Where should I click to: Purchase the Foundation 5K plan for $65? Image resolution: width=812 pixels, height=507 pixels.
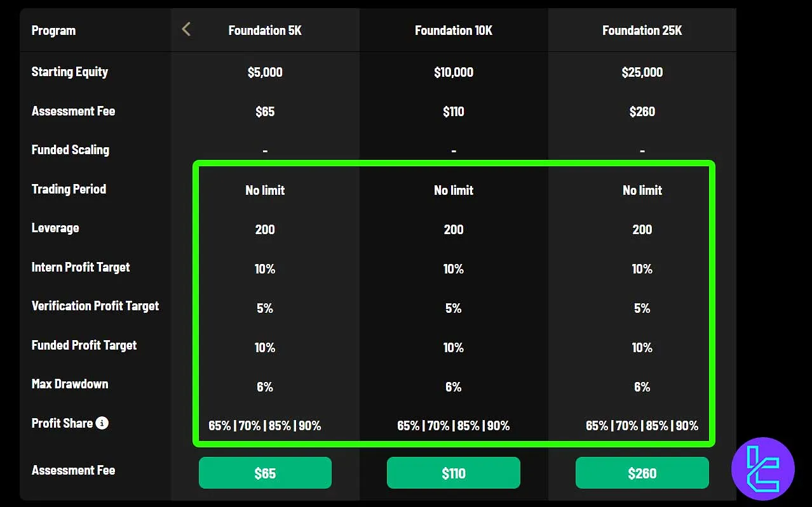tap(265, 472)
